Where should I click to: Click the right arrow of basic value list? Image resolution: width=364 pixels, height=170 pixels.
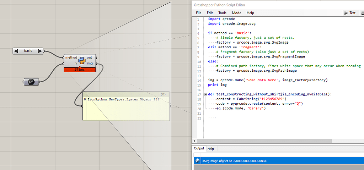40,51
